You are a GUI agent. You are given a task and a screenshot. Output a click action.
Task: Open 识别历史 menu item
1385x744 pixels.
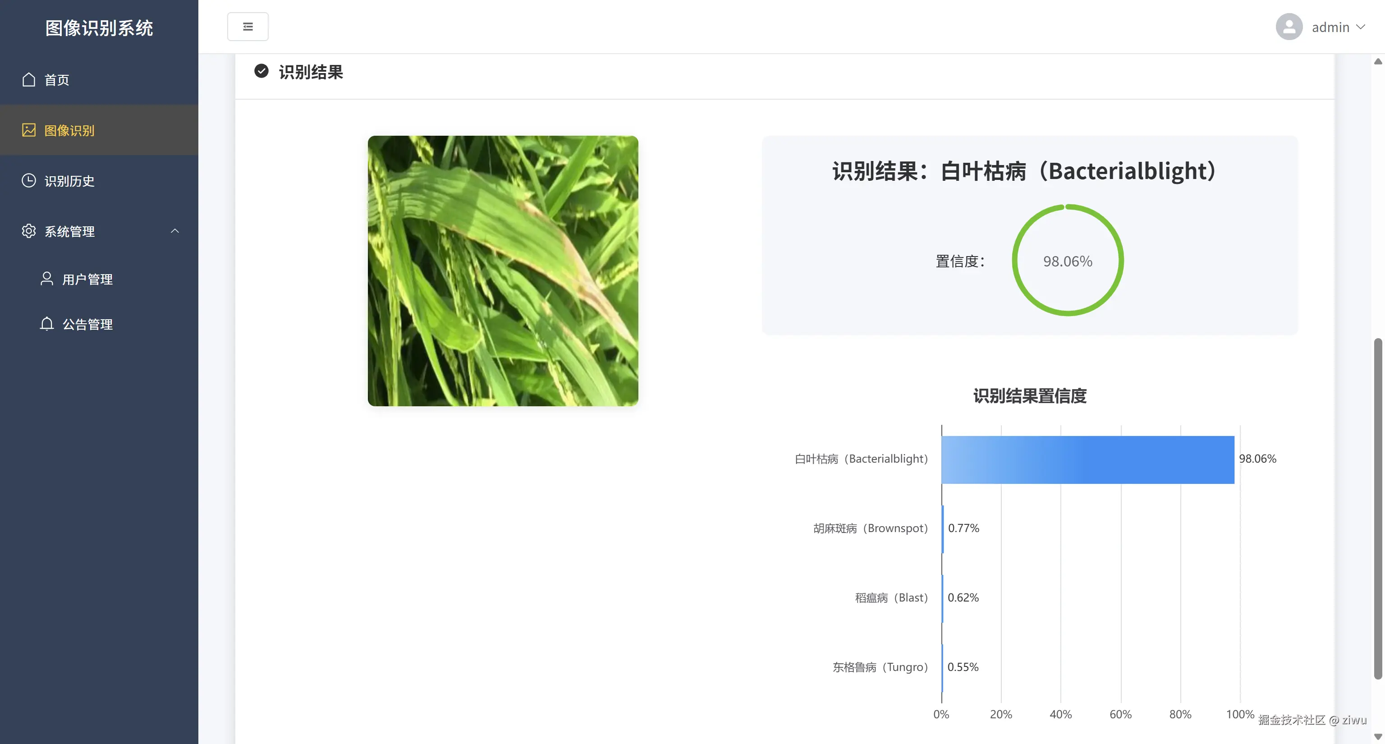[x=69, y=181]
